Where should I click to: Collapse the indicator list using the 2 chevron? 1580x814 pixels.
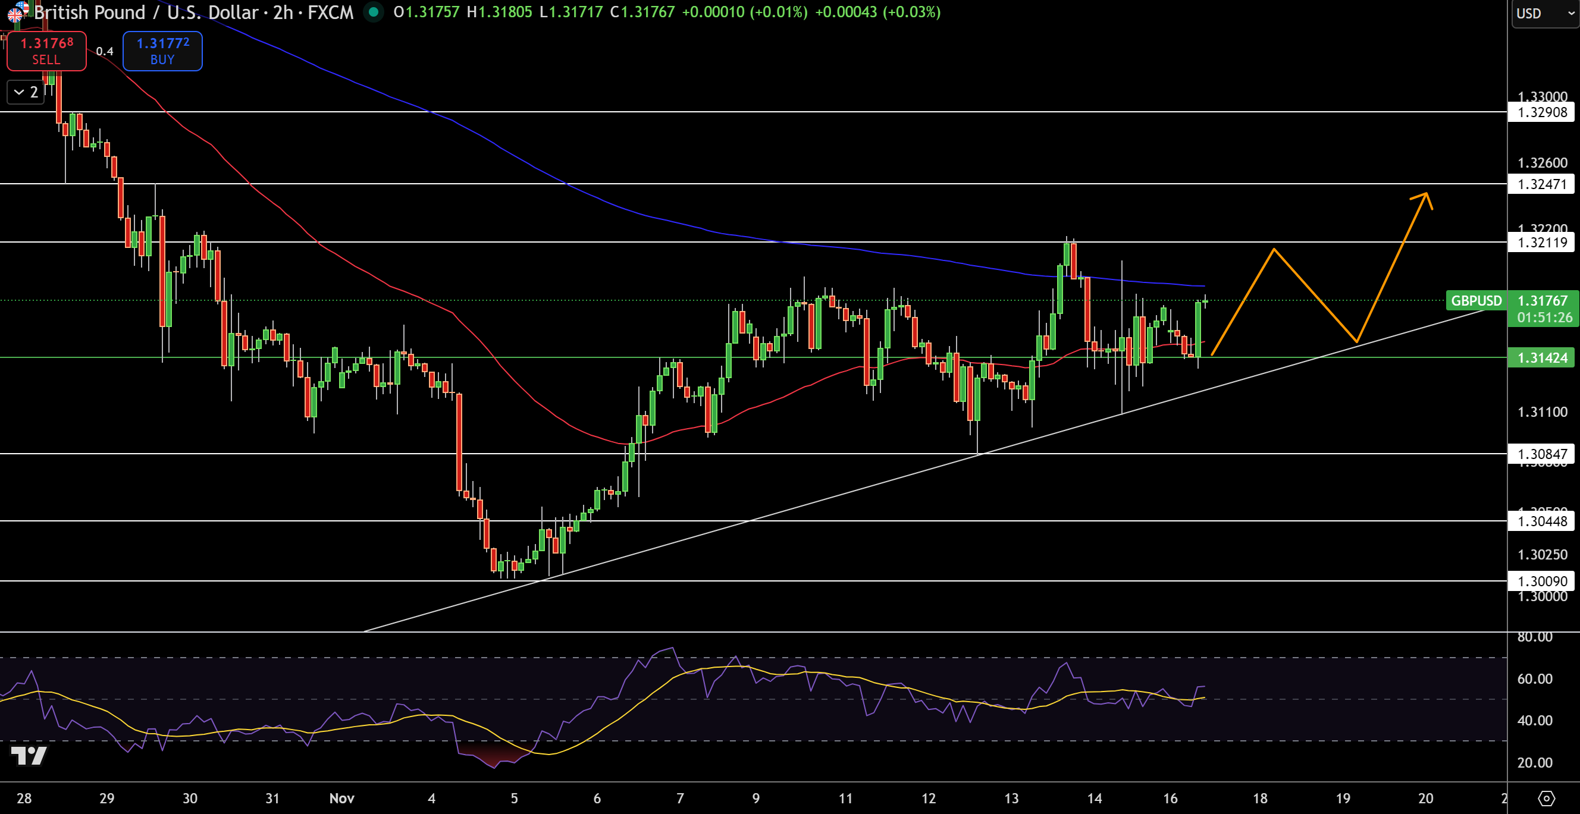pos(25,92)
